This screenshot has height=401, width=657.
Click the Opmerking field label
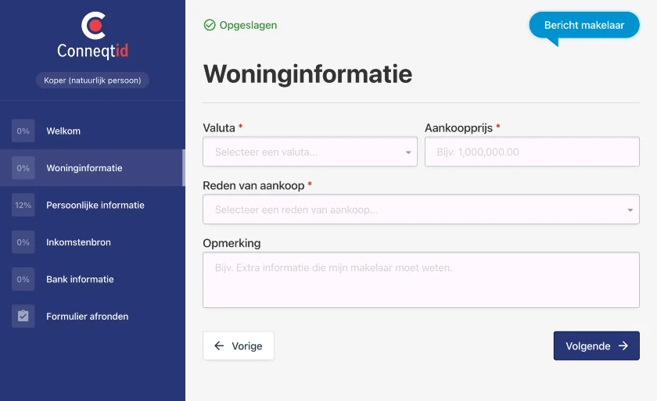click(232, 243)
